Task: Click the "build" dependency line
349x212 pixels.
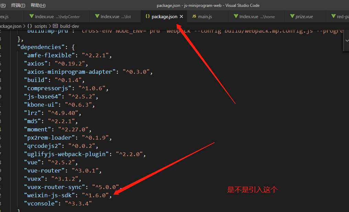Action: coord(54,80)
